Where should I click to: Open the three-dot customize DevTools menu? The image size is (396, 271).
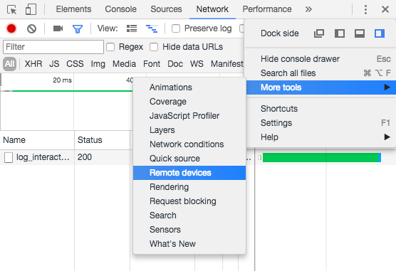pyautogui.click(x=365, y=9)
